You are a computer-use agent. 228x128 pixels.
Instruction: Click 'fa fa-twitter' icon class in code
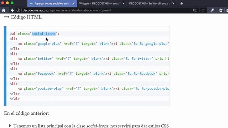(x=139, y=59)
